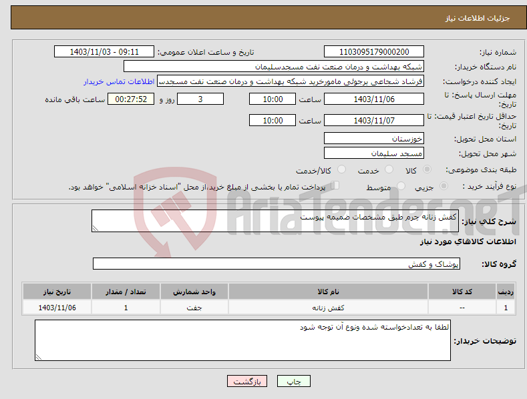Select the خدمت radio button
Screen dimensions: 527x399
tap(389, 169)
